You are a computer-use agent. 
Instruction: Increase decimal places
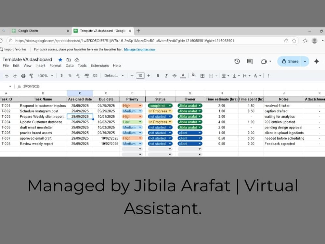tap(87, 76)
